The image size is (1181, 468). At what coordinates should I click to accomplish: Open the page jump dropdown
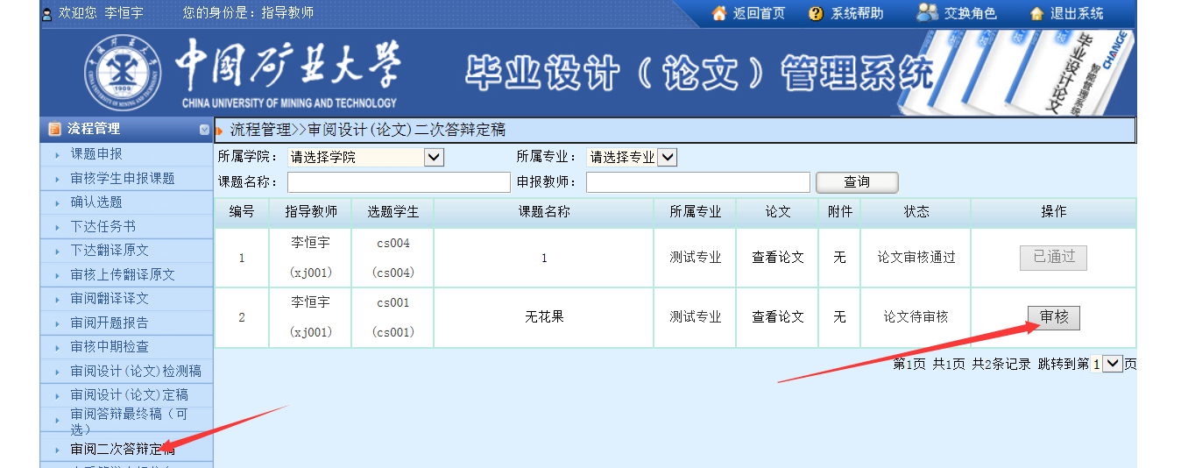1112,364
